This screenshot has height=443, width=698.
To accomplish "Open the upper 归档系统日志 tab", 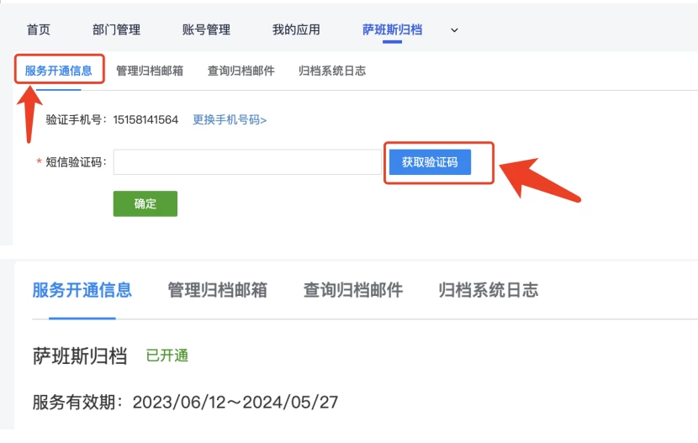I will [332, 71].
